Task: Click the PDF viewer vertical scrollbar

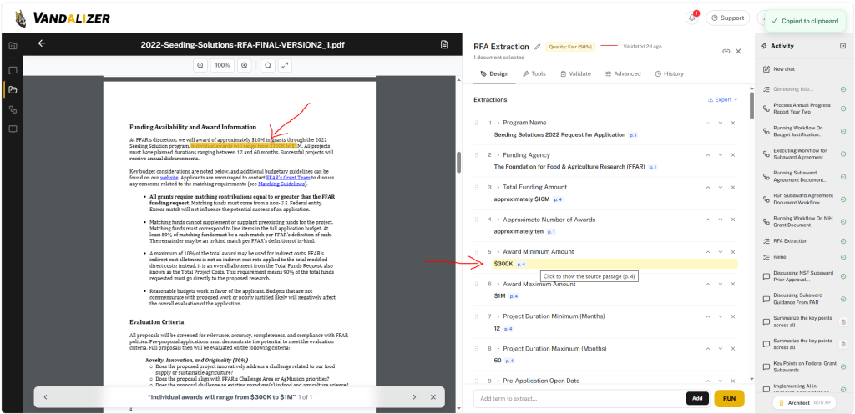Action: click(459, 162)
